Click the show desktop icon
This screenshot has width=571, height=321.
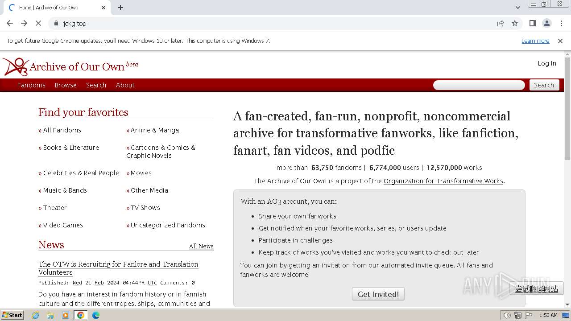(566, 315)
